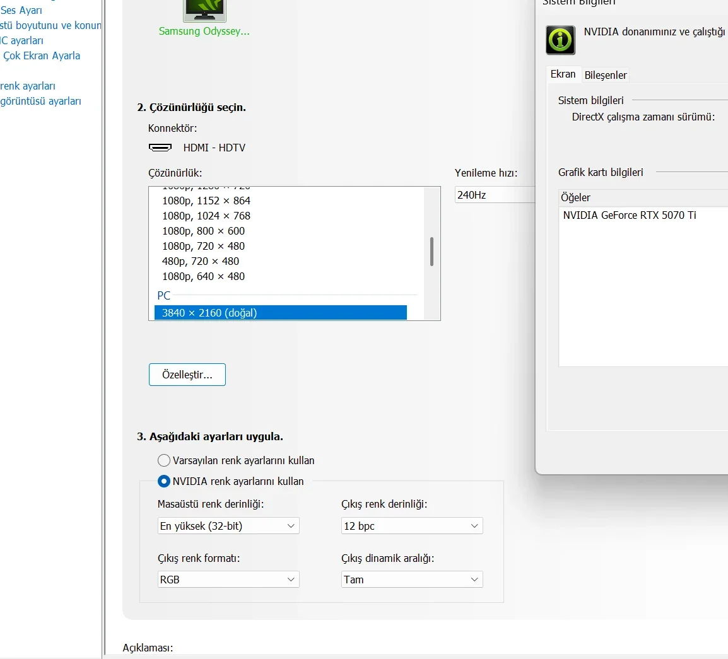728x659 pixels.
Task: Open Çıkış dinamik aralığı Tam dropdown
Action: coord(412,579)
